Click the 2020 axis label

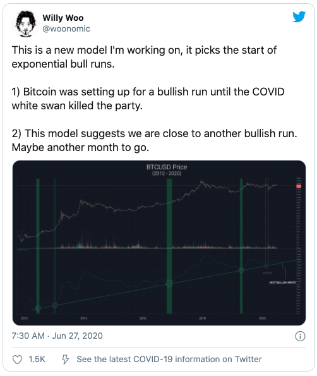click(262, 318)
